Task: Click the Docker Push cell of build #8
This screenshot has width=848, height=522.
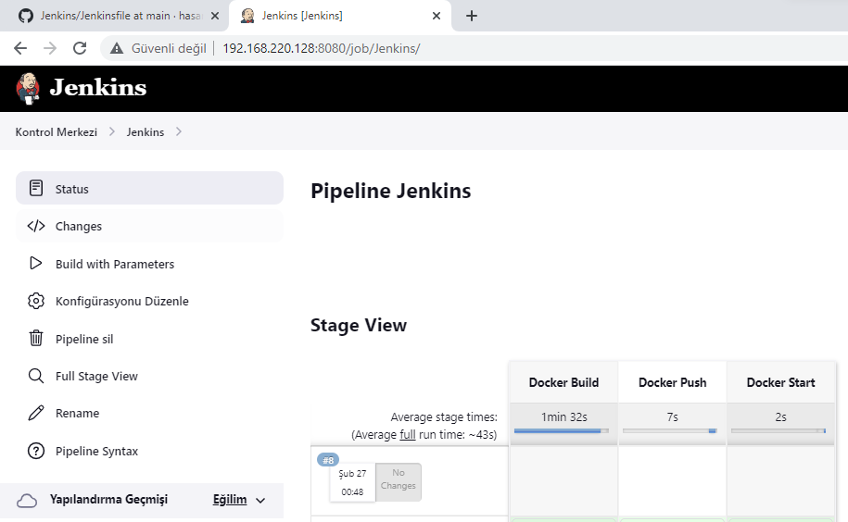Action: (x=672, y=480)
